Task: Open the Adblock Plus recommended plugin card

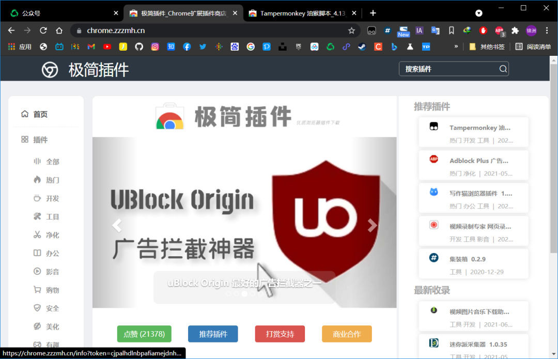Action: coord(473,165)
